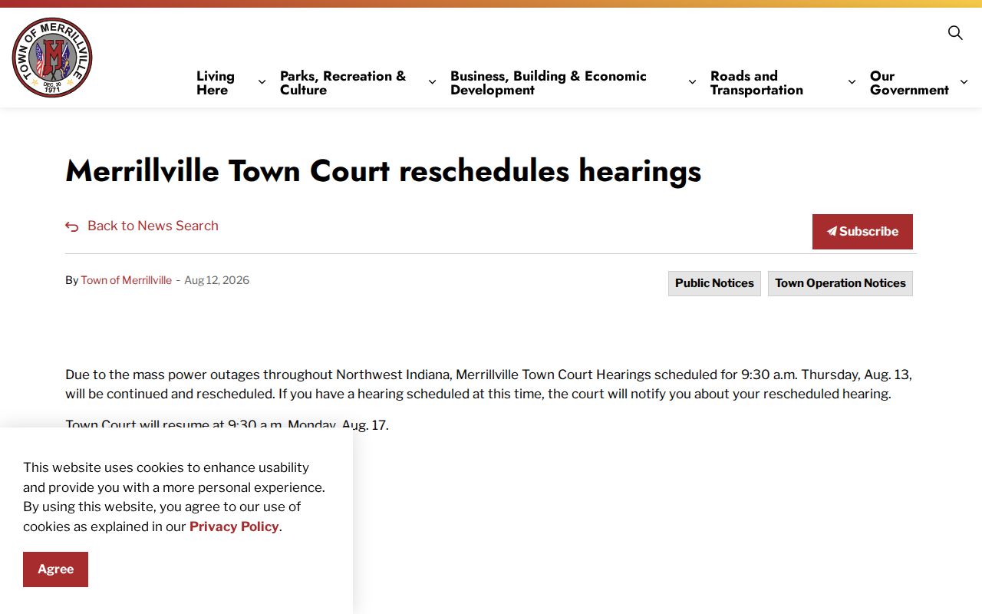Expand the Living Here menu chevron

click(262, 82)
